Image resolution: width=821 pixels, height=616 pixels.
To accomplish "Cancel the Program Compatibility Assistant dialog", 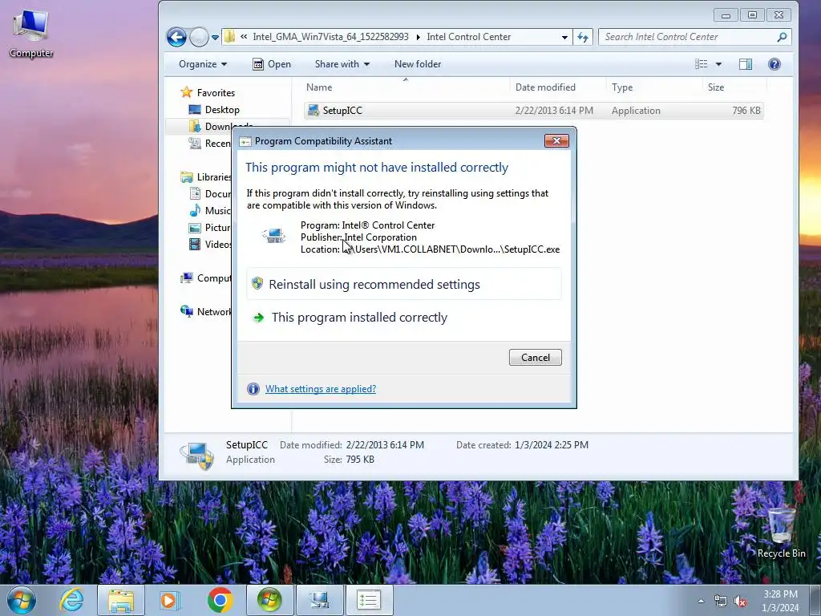I will tap(535, 357).
